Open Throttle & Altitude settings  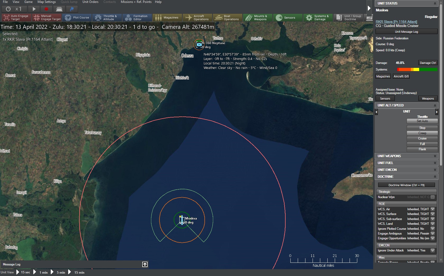pos(107,18)
